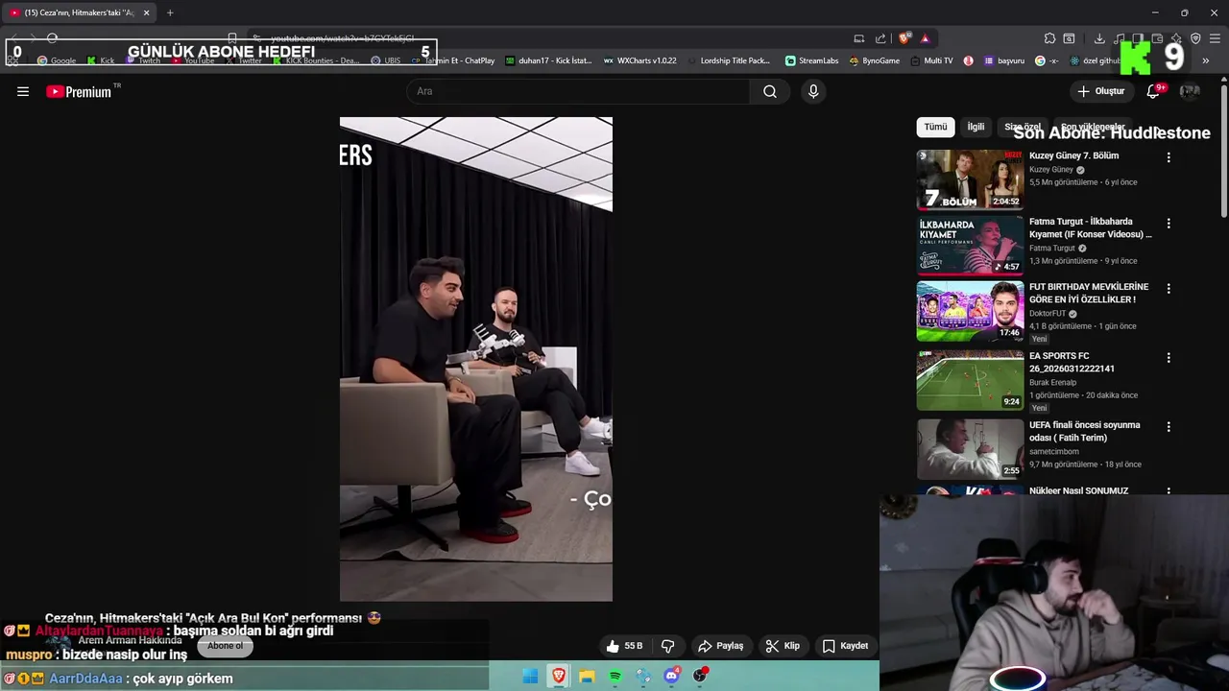Click the Brave Shields lion icon
1229x691 pixels.
[904, 38]
